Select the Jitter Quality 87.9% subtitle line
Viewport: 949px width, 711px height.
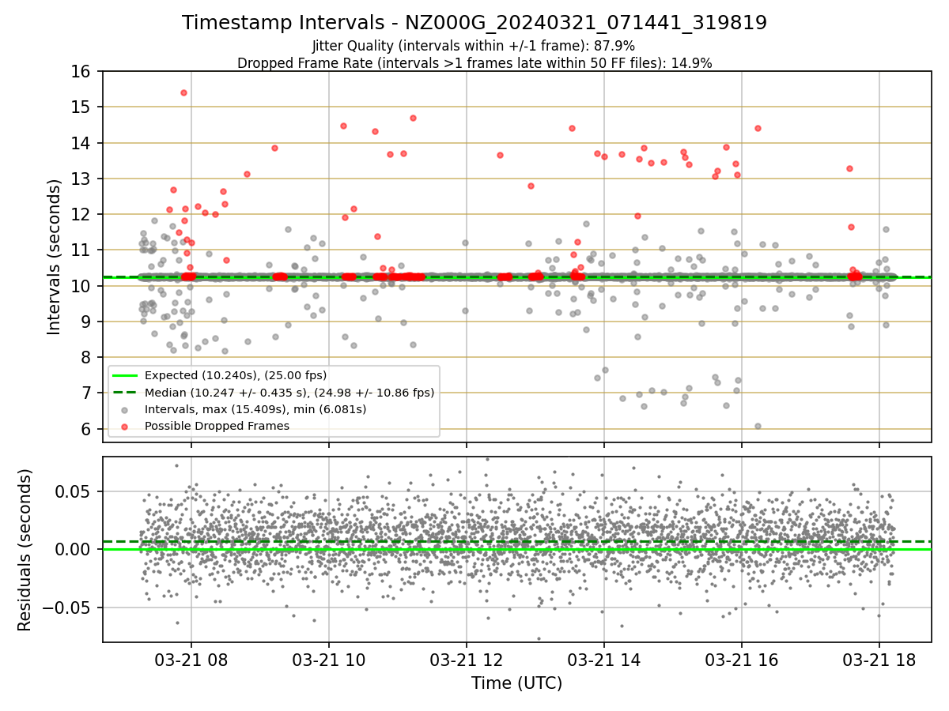pos(475,47)
